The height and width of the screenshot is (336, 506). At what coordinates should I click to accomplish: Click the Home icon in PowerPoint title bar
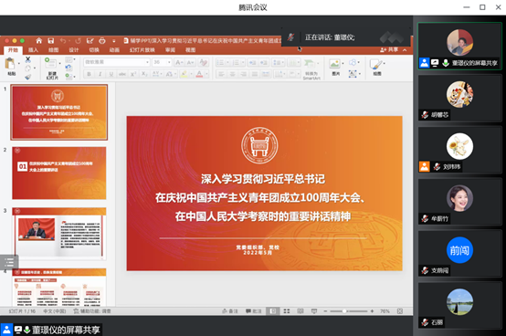click(x=38, y=40)
